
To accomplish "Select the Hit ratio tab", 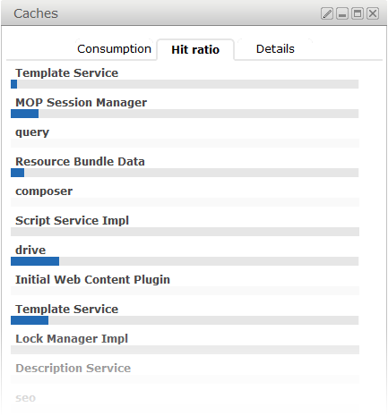I will pos(195,49).
